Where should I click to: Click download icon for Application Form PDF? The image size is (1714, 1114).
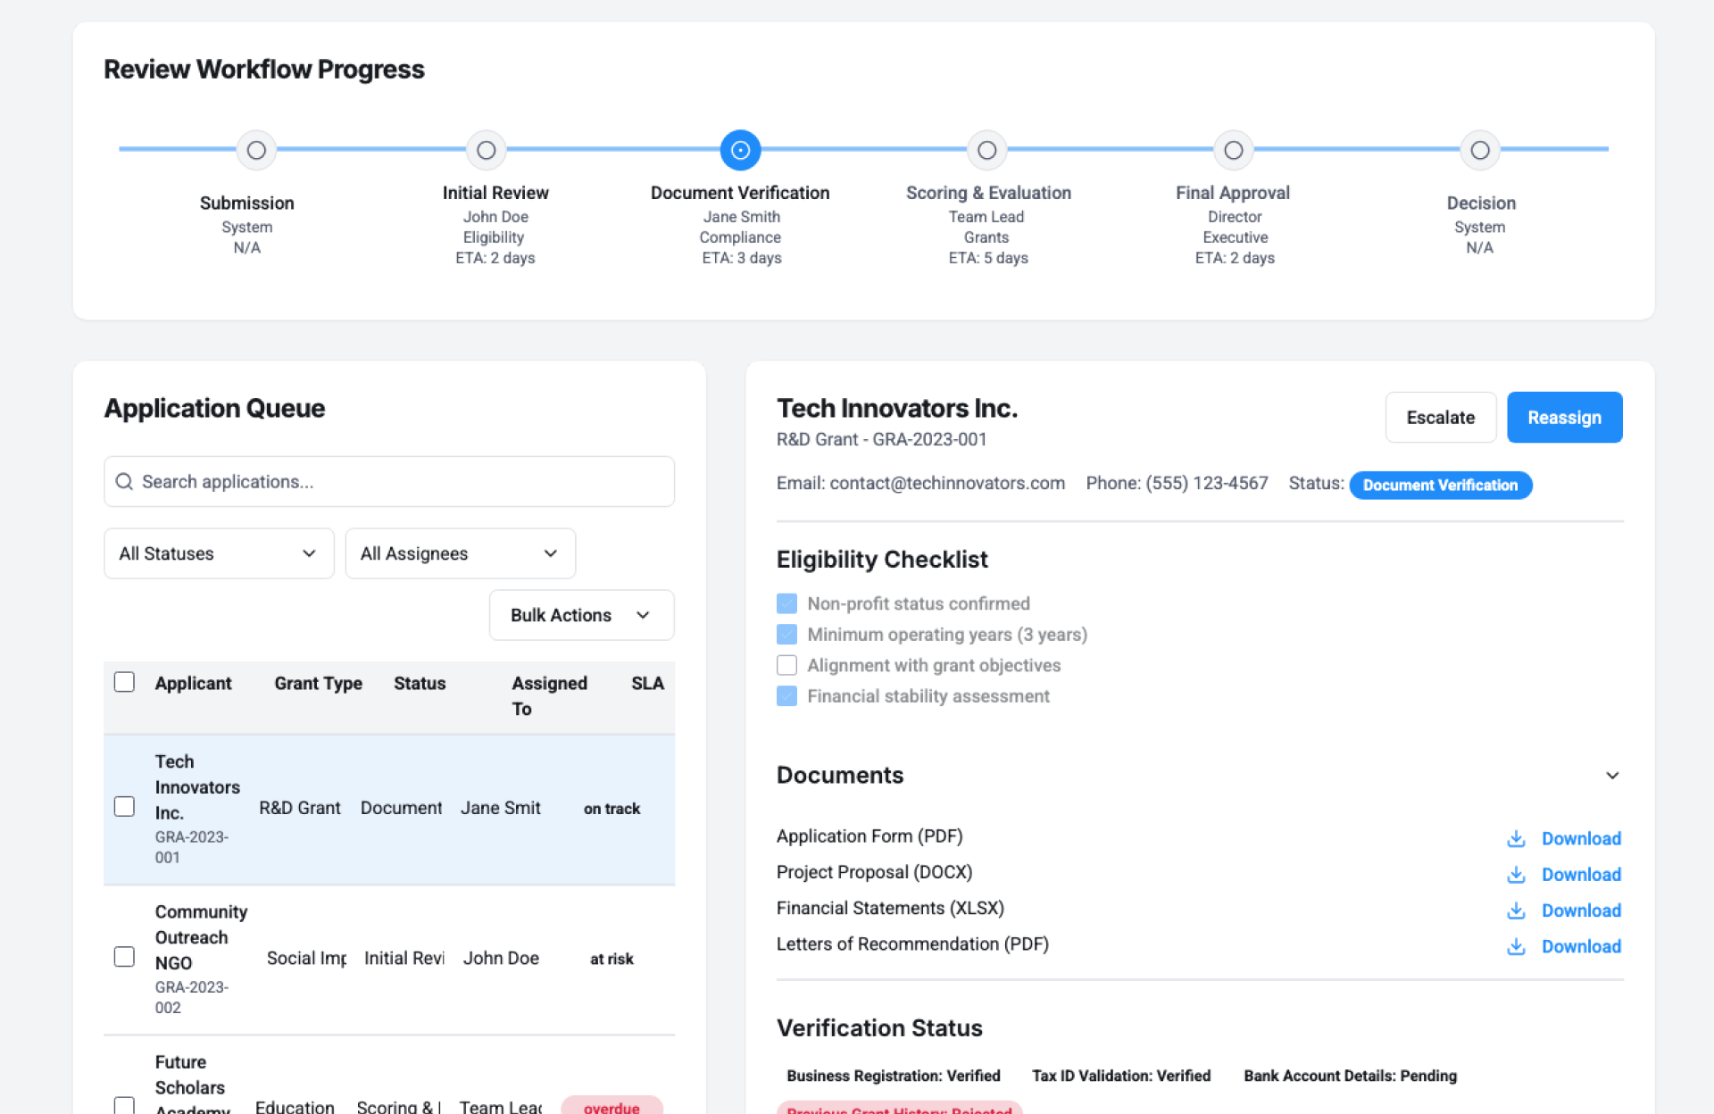[1515, 838]
